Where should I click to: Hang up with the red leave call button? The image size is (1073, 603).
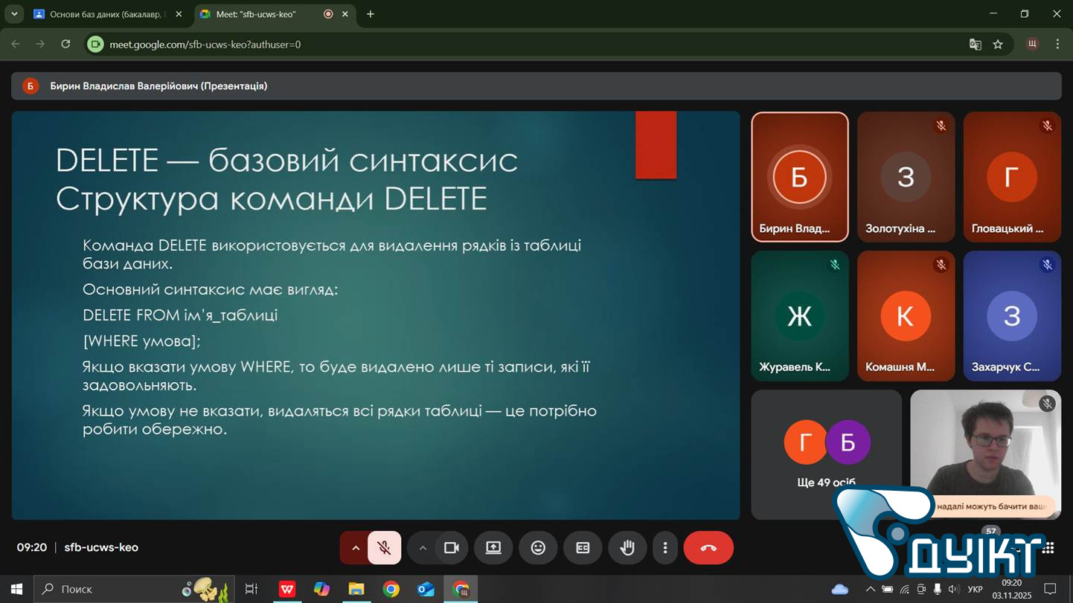[708, 548]
